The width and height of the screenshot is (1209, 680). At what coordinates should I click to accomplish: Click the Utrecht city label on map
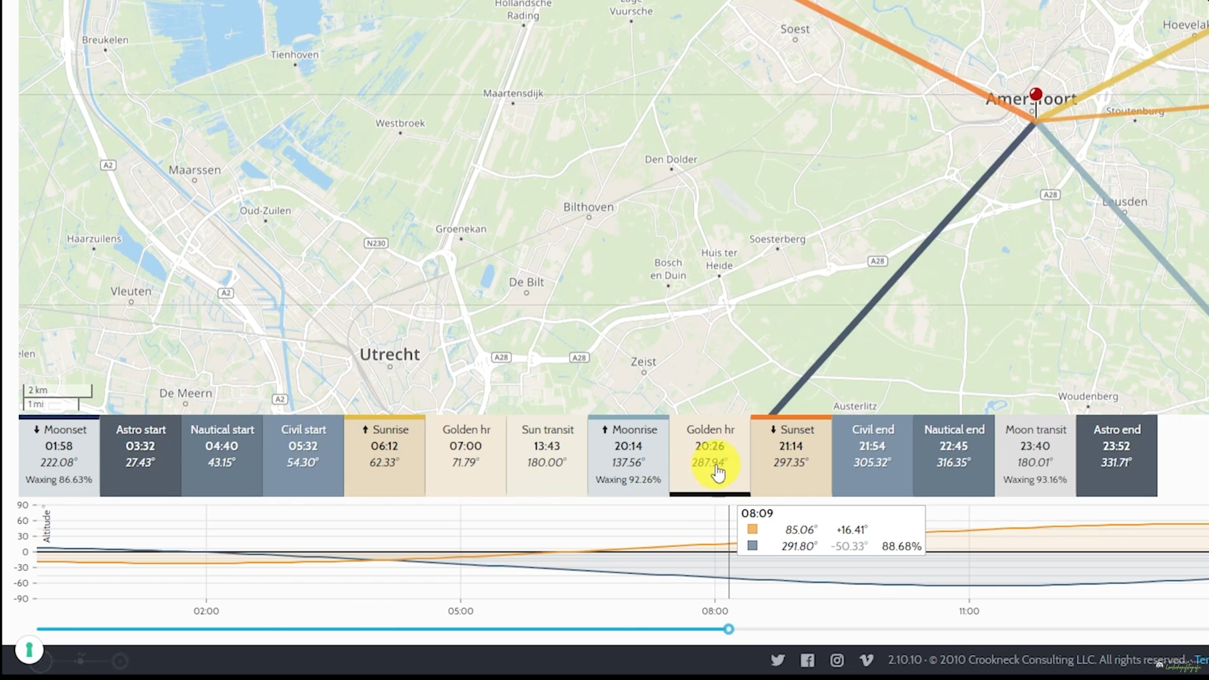[390, 354]
